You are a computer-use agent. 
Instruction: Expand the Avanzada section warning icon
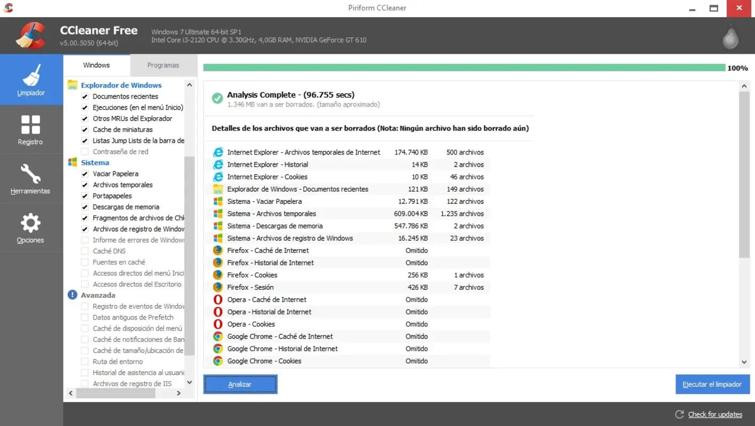(72, 294)
